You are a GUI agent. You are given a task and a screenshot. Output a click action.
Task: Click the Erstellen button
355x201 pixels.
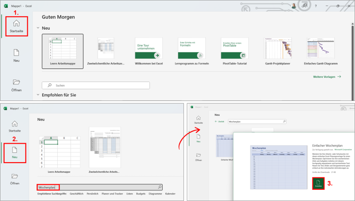(x=318, y=183)
